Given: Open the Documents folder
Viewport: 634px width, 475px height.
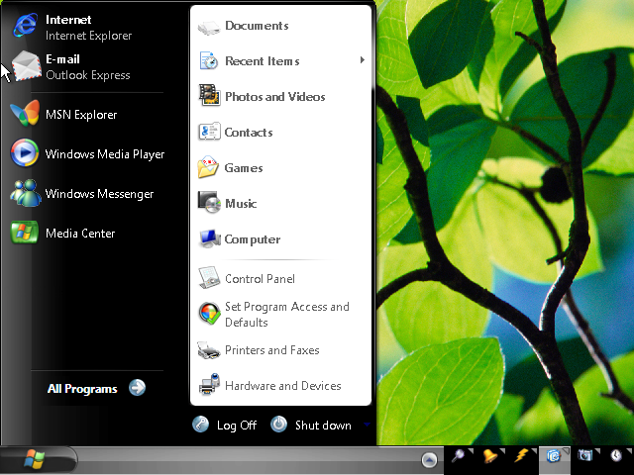Looking at the screenshot, I should coord(244,26).
